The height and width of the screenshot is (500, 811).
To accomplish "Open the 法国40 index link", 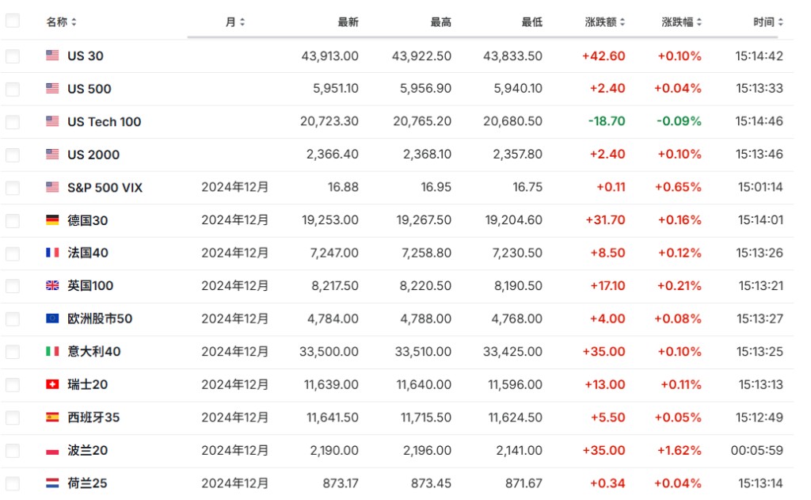I will coord(87,253).
